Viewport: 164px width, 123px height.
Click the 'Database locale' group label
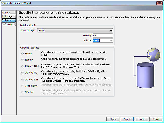tap(28, 26)
